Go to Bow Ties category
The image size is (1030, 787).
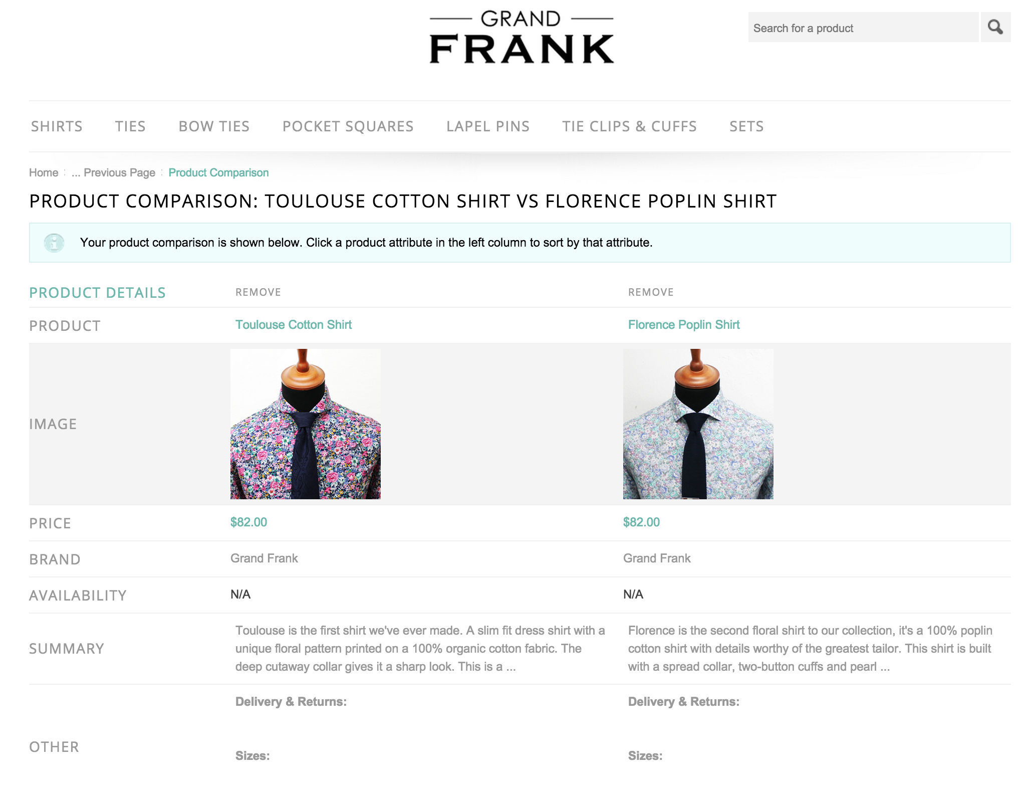point(214,126)
